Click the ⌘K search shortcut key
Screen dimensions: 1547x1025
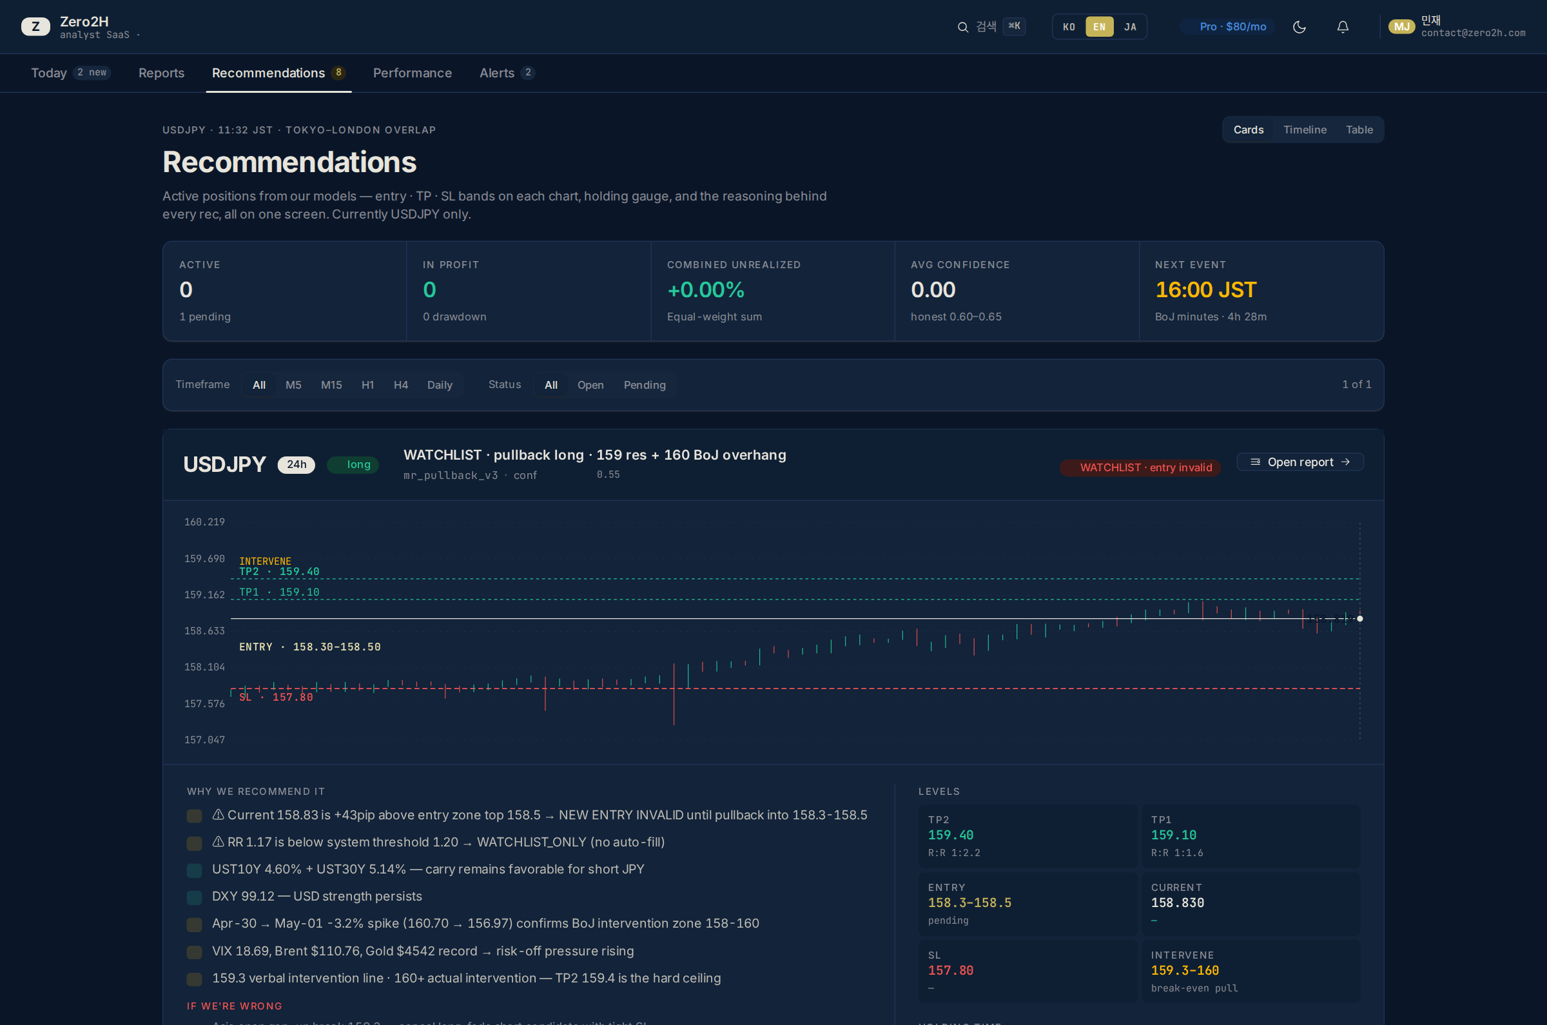pos(1014,26)
